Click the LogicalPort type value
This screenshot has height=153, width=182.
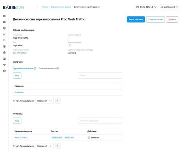pyautogui.click(x=18, y=46)
